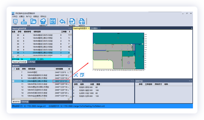204x120 pixels.
Task: Open the 视图(V) menu
Action: pos(36,16)
